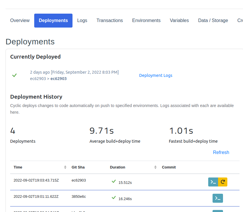Open the Logs tab

pos(82,20)
